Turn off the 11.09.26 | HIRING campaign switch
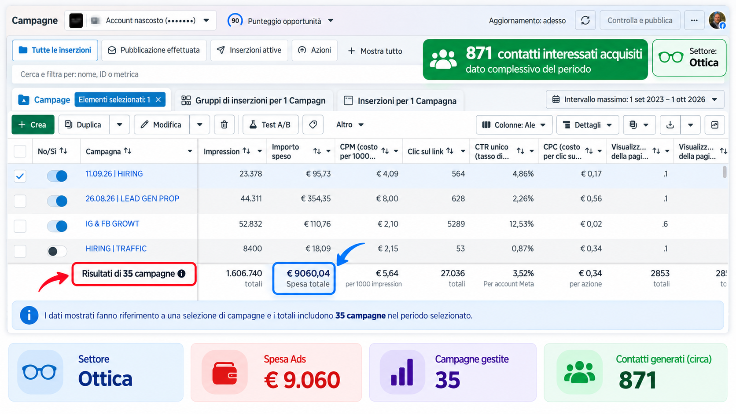This screenshot has height=414, width=736. pyautogui.click(x=57, y=176)
